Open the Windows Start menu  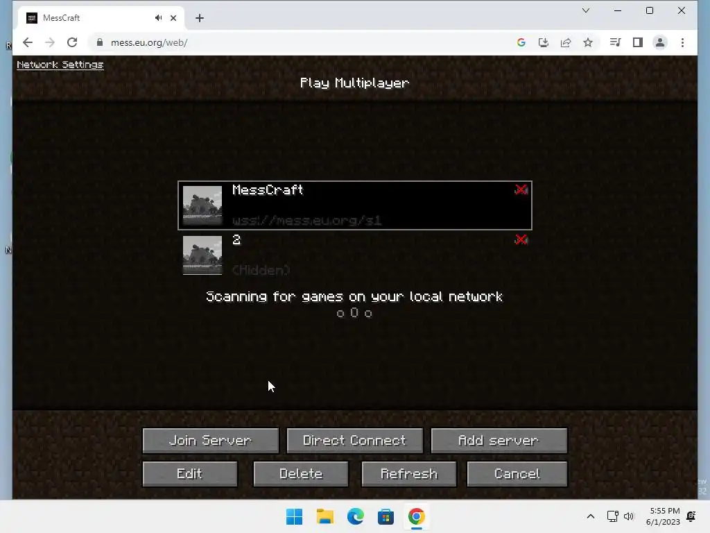click(x=294, y=516)
